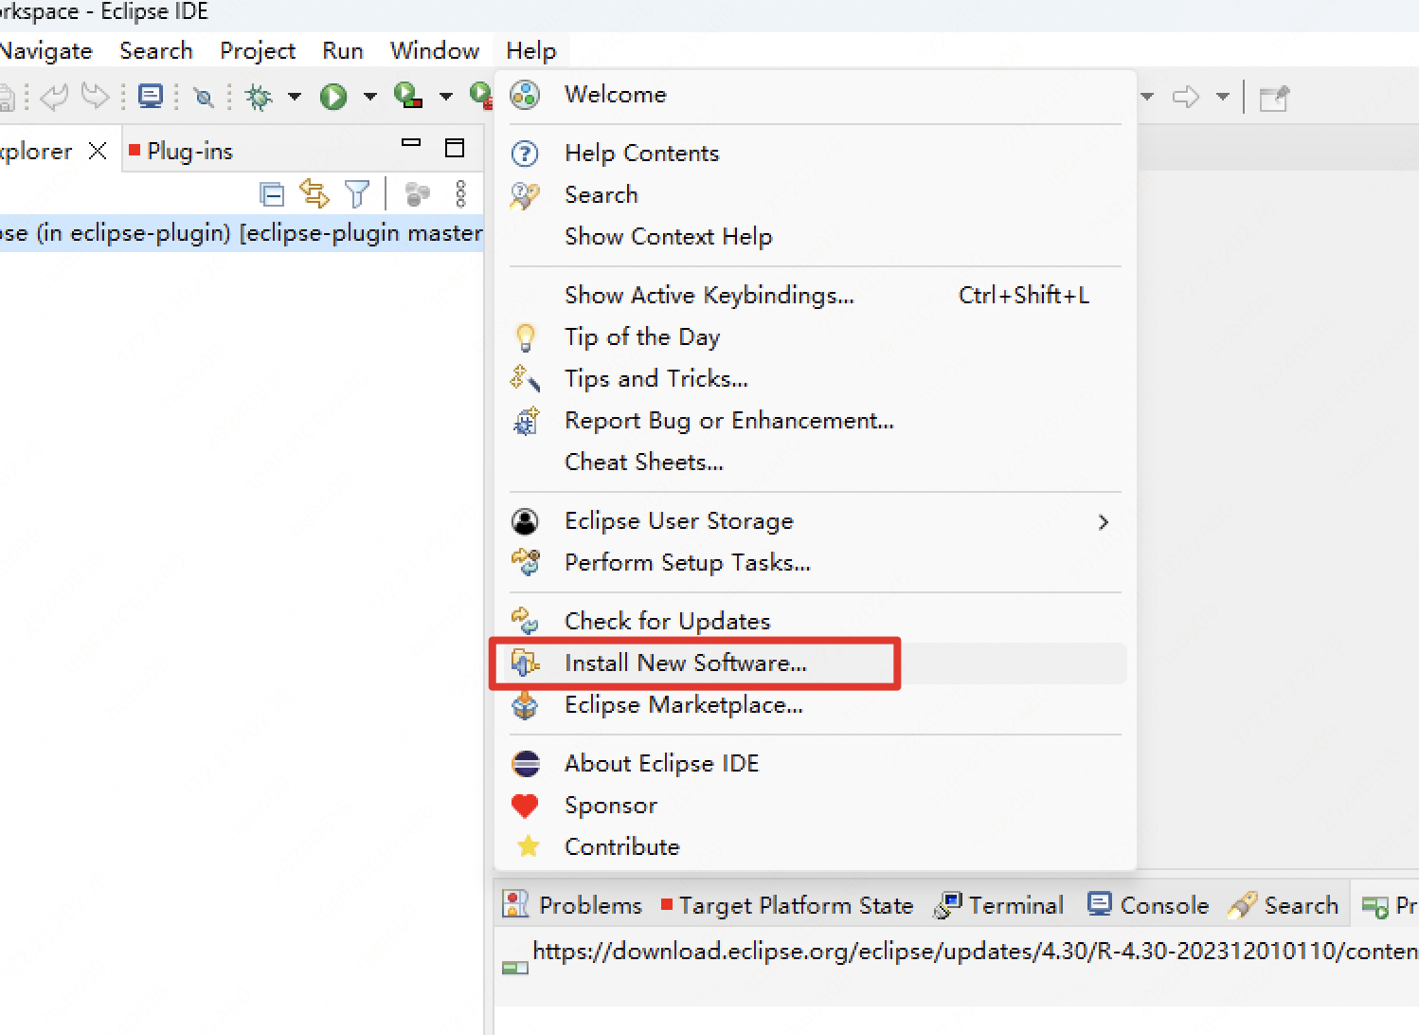Screen dimensions: 1419x1035
Task: Toggle Link with Editor in Explorer
Action: tap(314, 193)
